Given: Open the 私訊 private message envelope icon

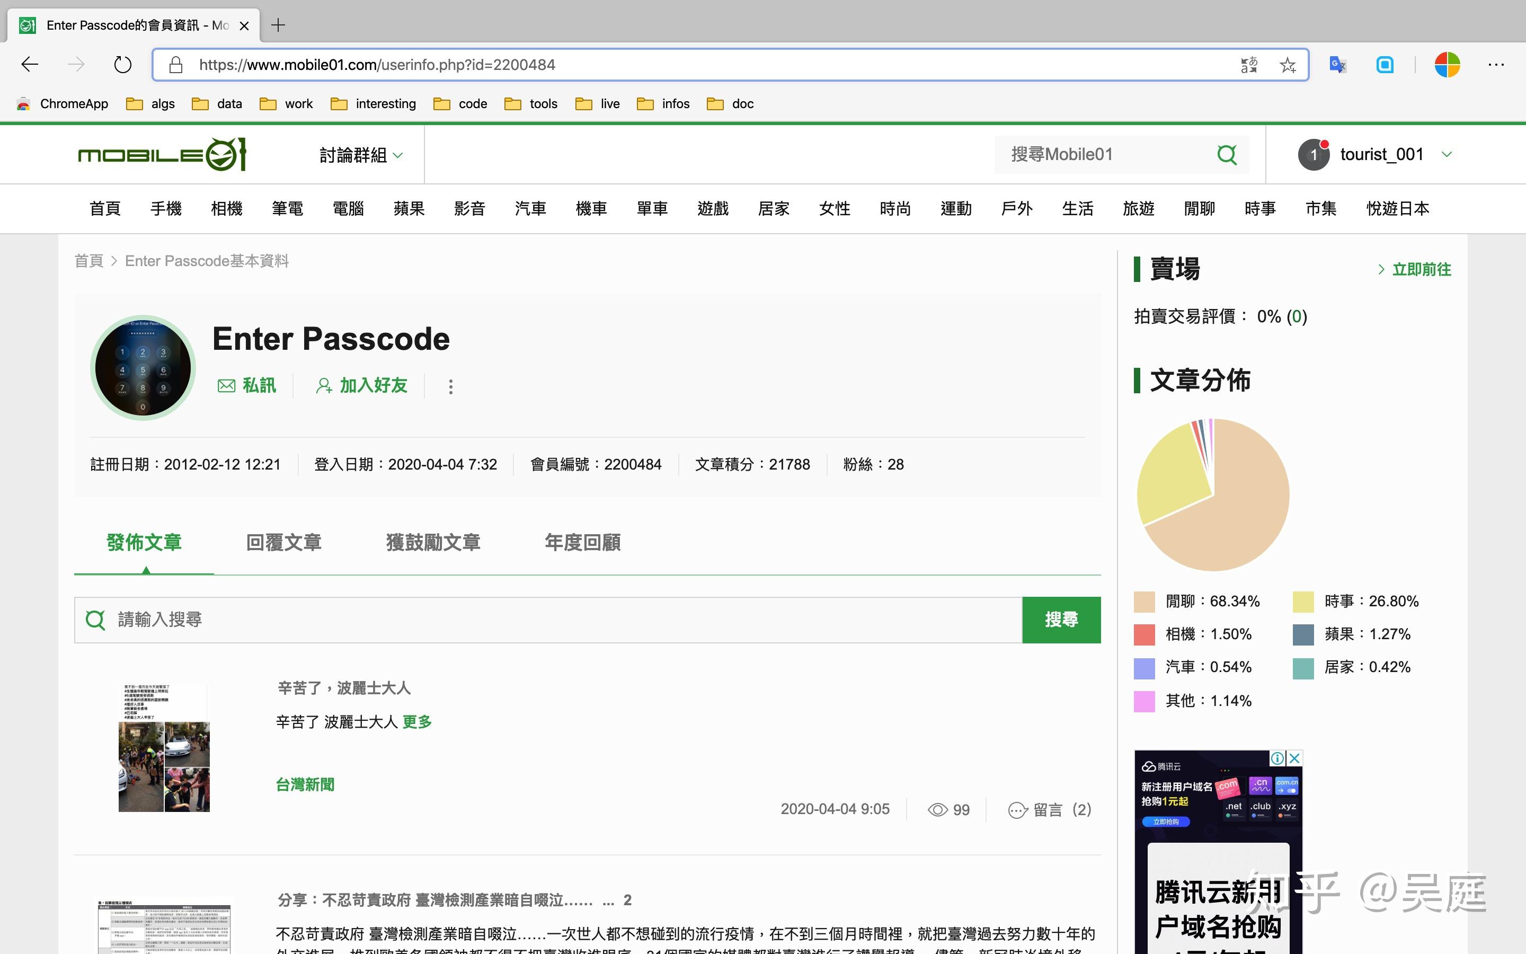Looking at the screenshot, I should [x=226, y=385].
